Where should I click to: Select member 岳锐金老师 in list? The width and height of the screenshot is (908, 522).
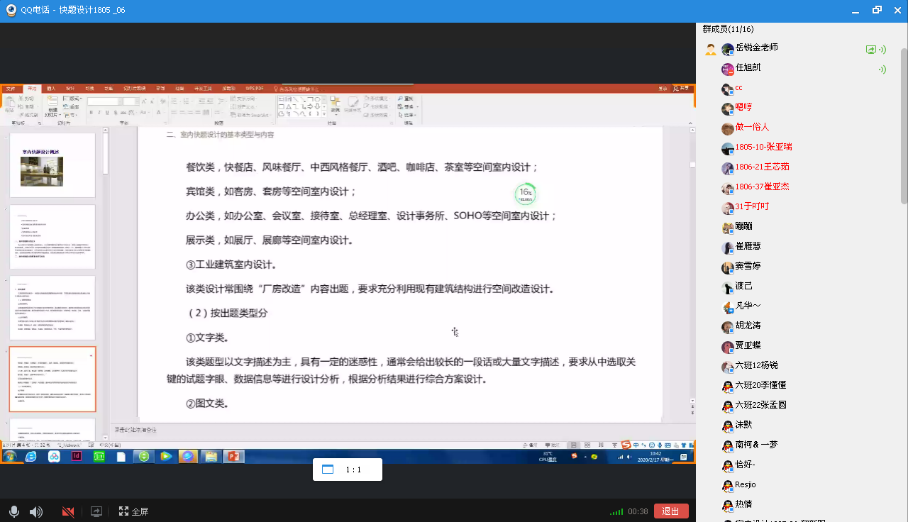point(756,48)
